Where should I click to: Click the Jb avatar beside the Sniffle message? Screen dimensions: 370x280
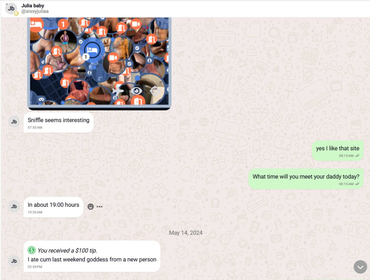tap(14, 122)
